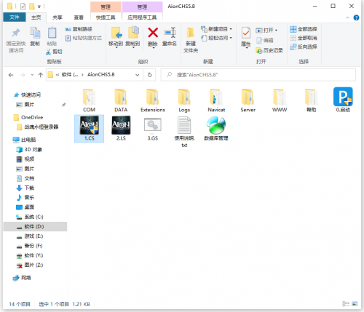This screenshot has width=364, height=312.
Task: Click the Paste (粘贴) clipboard icon
Action: [x=52, y=33]
